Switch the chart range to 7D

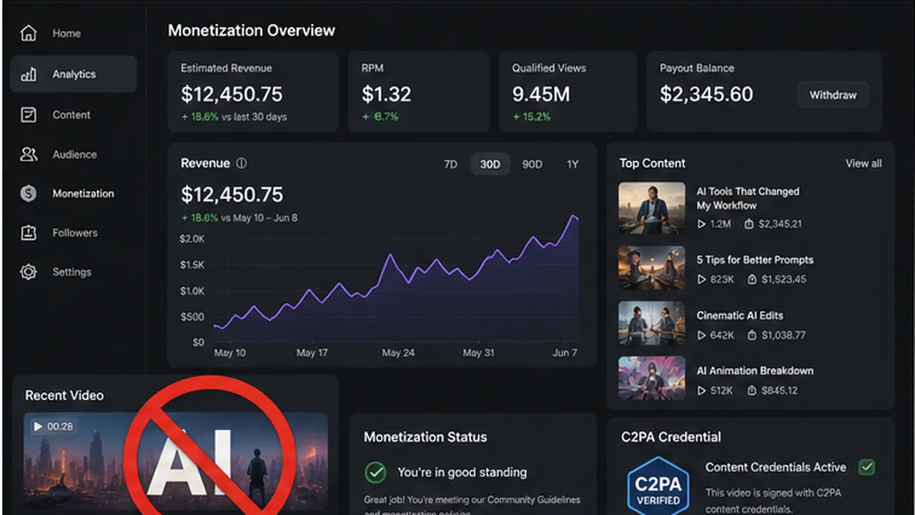(x=450, y=165)
